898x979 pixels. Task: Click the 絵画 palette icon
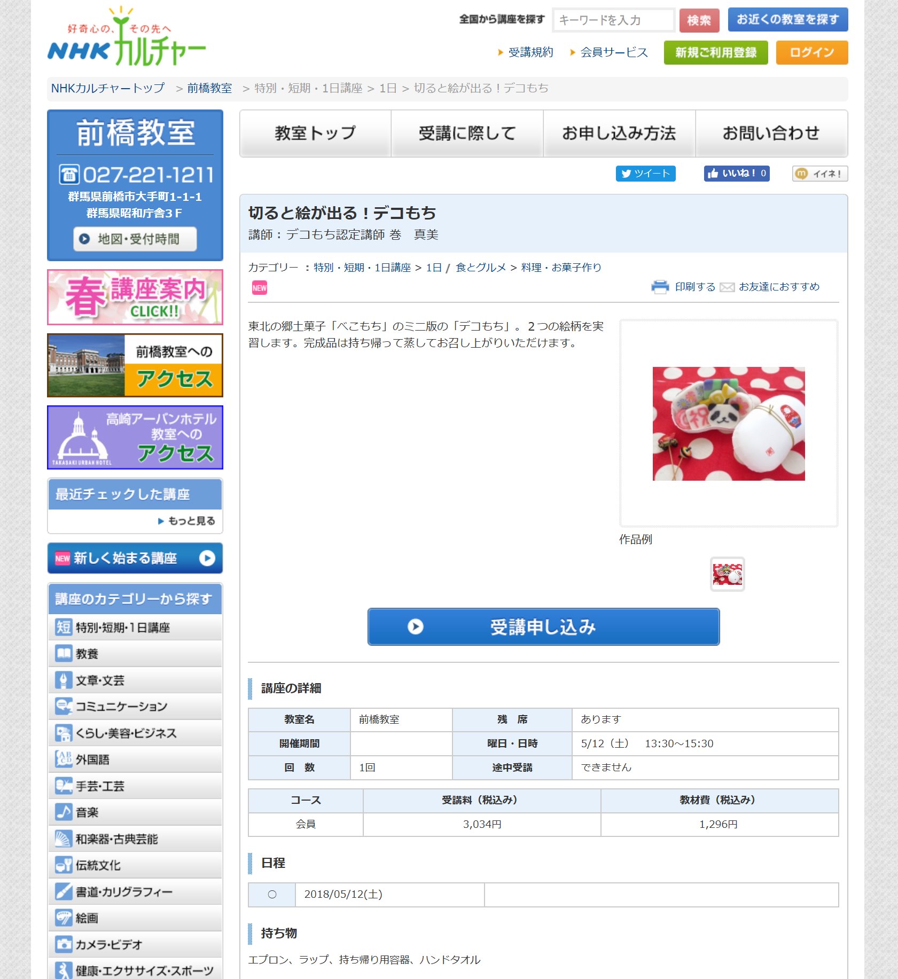64,918
